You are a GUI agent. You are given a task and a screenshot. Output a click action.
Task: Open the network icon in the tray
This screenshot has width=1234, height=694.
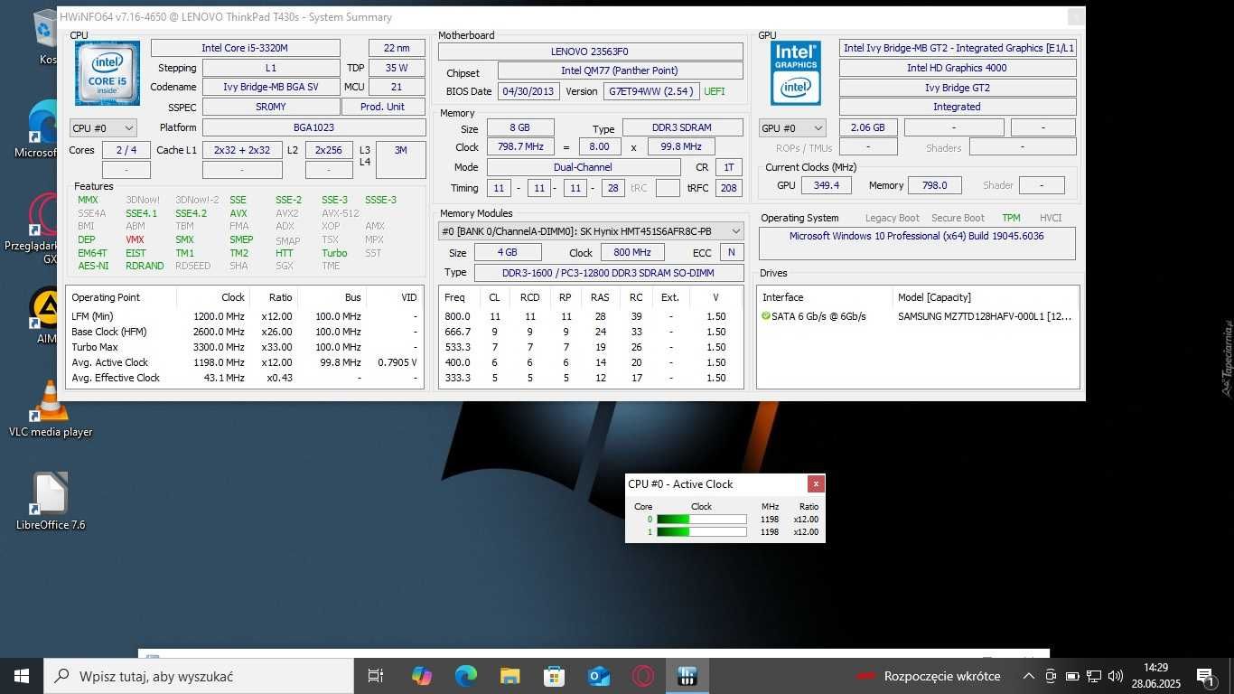pyautogui.click(x=1094, y=676)
